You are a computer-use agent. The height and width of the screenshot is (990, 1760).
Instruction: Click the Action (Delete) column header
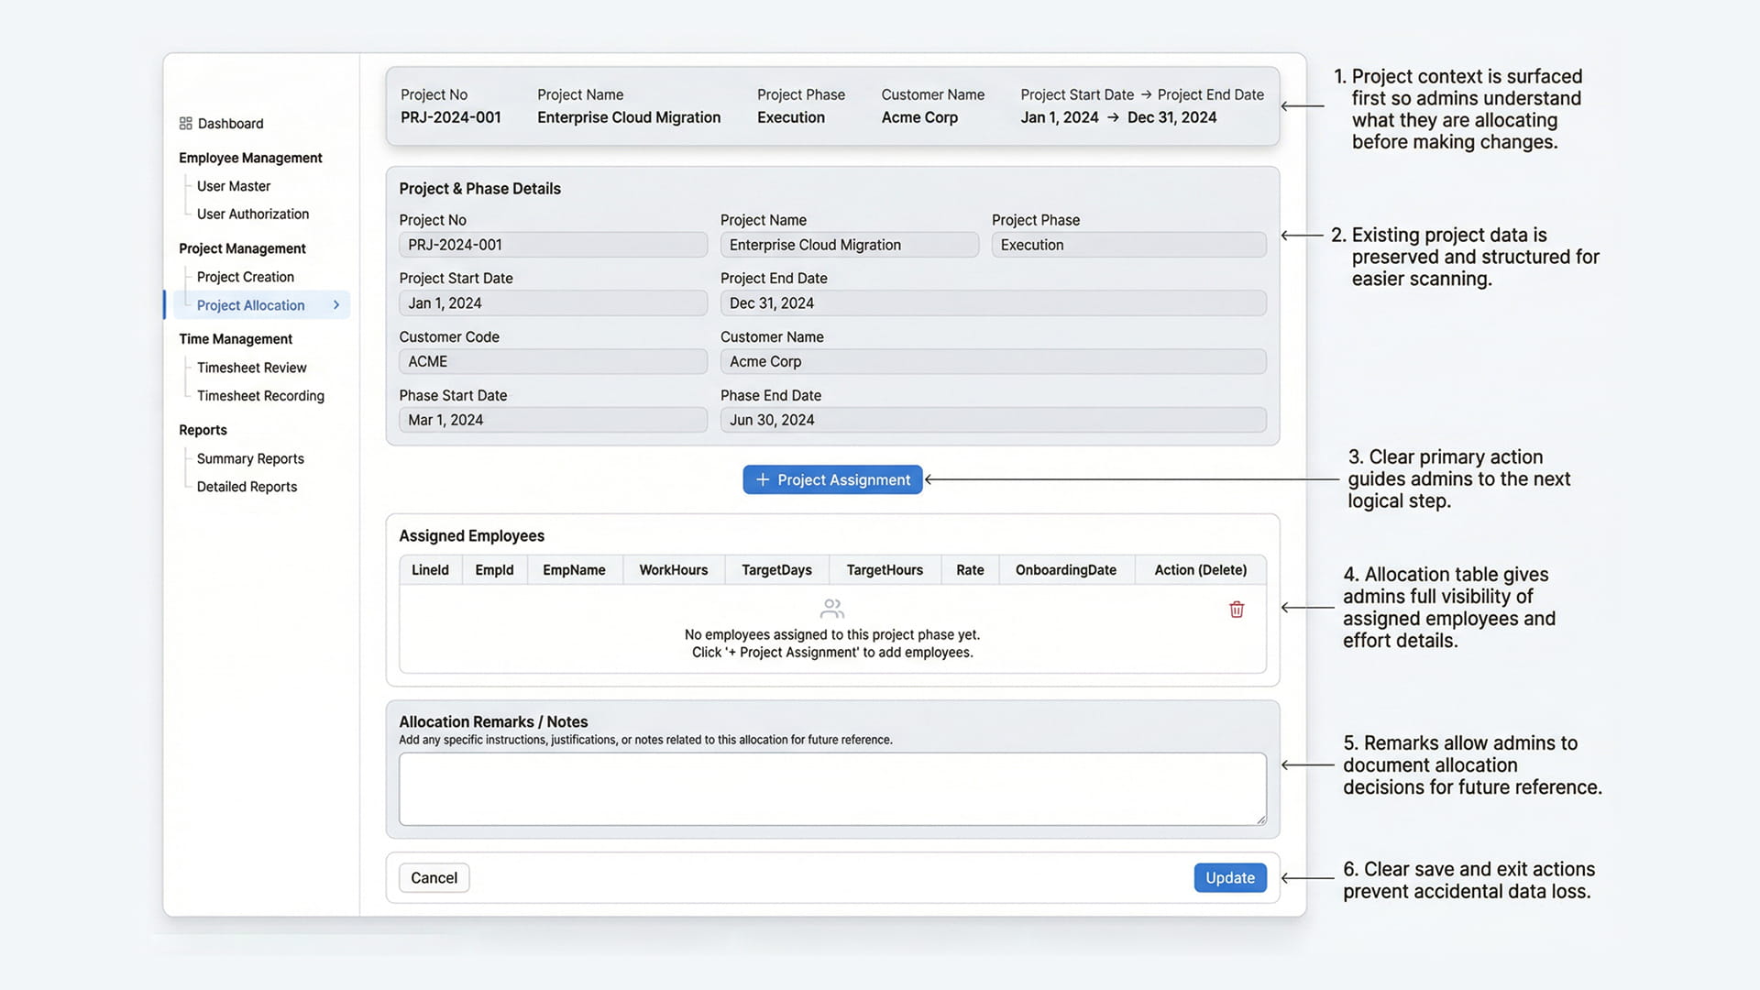(x=1201, y=570)
